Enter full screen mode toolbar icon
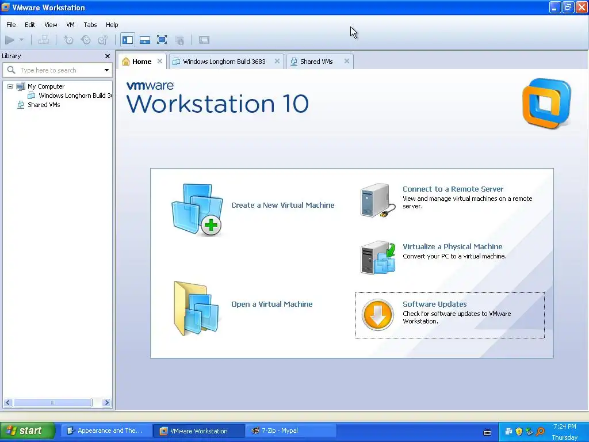This screenshot has width=589, height=442. tap(162, 40)
